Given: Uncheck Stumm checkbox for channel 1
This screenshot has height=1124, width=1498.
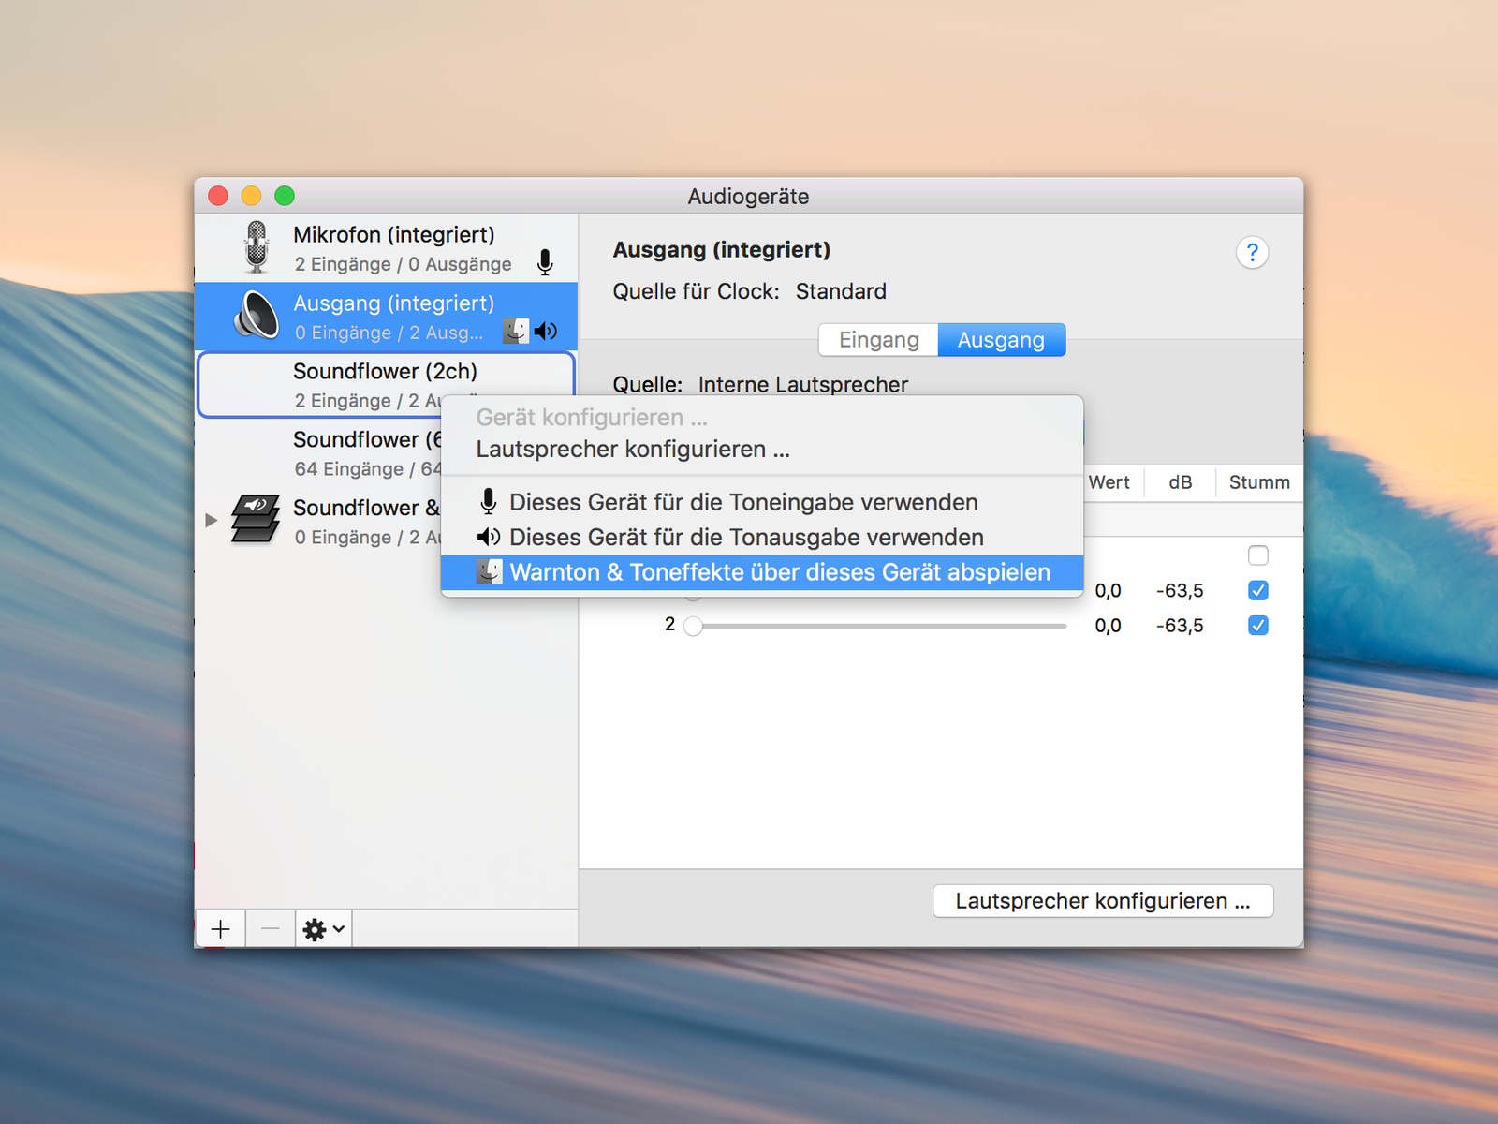Looking at the screenshot, I should (1258, 590).
